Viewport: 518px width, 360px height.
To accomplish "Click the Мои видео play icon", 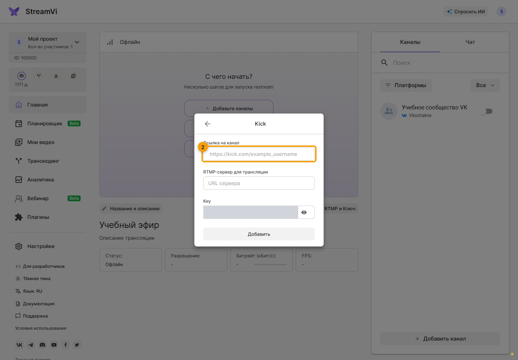I will (19, 142).
